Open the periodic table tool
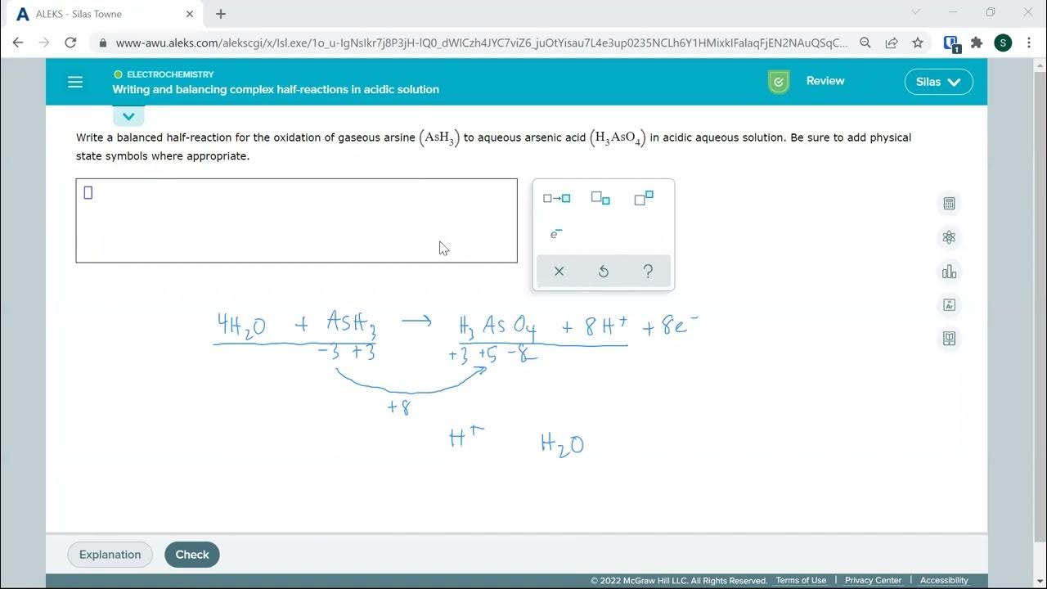Screen dimensions: 1047x589 949,305
